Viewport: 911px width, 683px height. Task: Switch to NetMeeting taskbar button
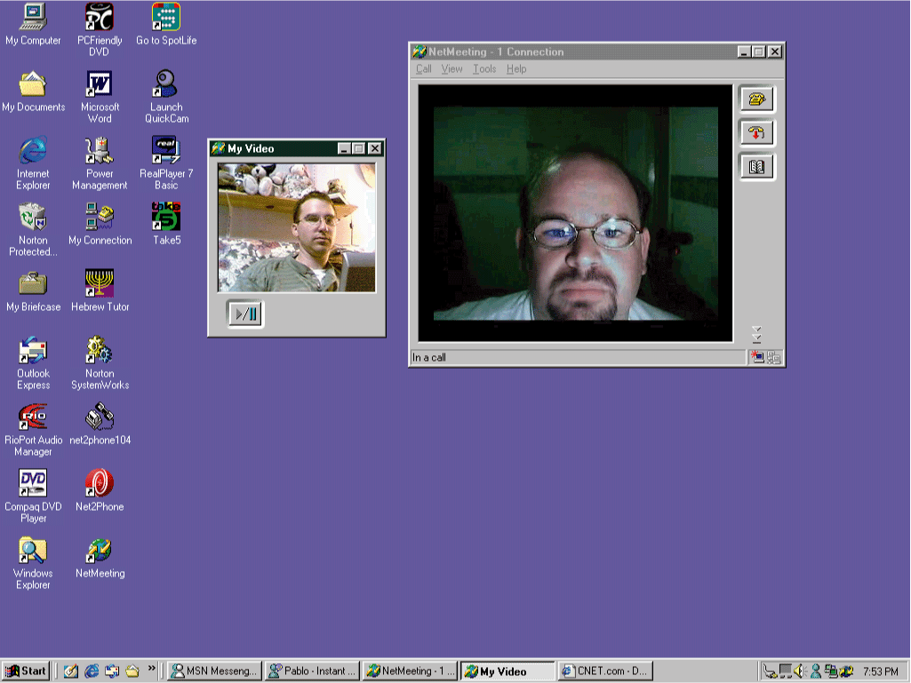pos(410,671)
